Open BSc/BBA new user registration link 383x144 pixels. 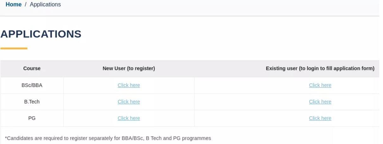pyautogui.click(x=129, y=85)
